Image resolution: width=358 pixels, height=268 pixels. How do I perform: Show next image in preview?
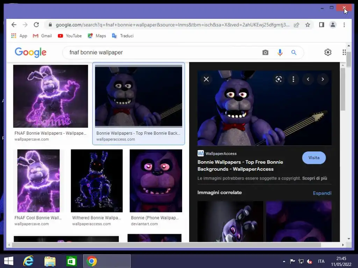[323, 79]
